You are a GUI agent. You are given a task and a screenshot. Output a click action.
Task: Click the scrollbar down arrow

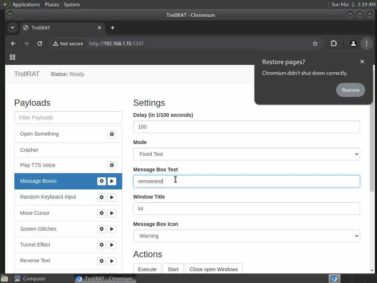[372, 270]
